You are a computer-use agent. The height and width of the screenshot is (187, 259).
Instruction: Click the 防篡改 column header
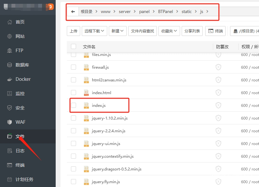(222, 47)
